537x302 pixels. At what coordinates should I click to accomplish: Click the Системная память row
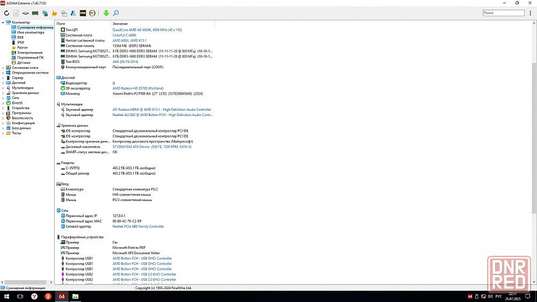pyautogui.click(x=135, y=46)
